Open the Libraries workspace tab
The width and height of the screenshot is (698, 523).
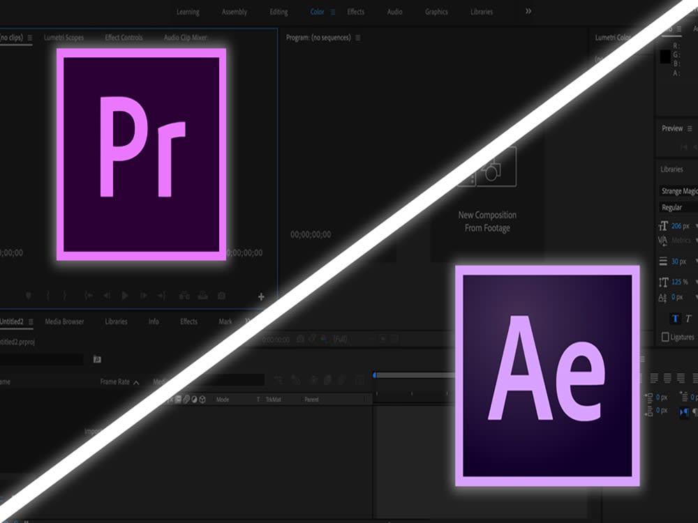[482, 12]
